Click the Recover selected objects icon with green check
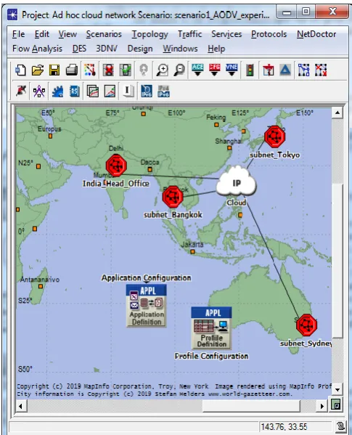The image size is (352, 435). [x=126, y=70]
